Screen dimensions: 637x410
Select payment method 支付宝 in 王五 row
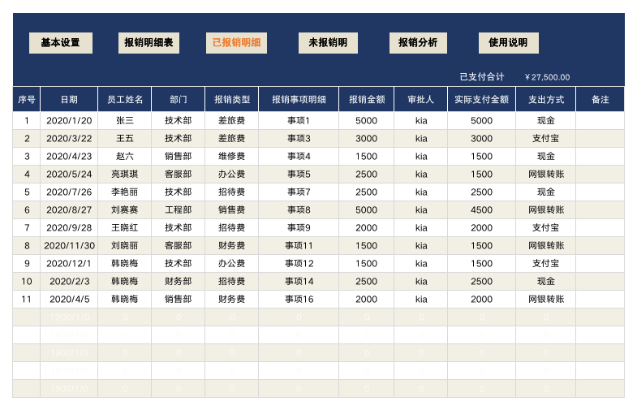click(x=546, y=139)
